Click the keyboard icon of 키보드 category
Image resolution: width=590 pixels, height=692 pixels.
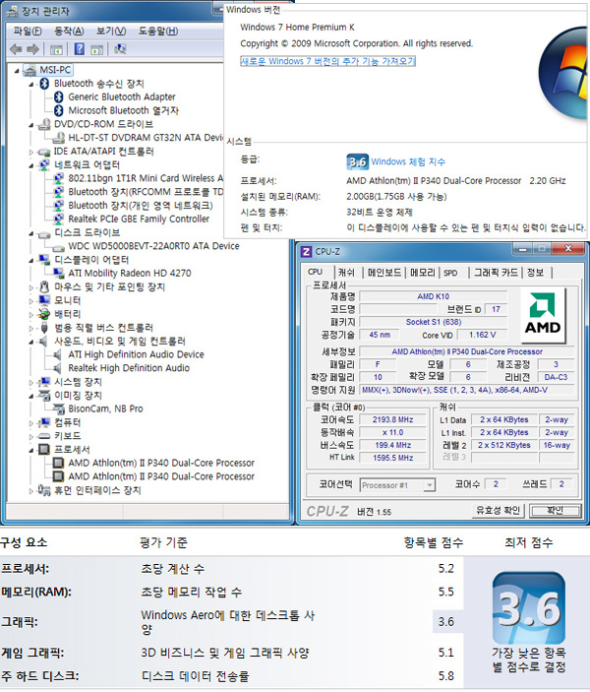(x=44, y=436)
